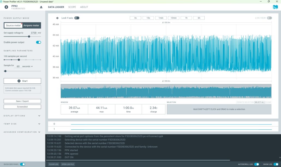The height and width of the screenshot is (167, 281).
Task: Click the Nordic Semiconductor logo icon
Action: (x=275, y=7)
